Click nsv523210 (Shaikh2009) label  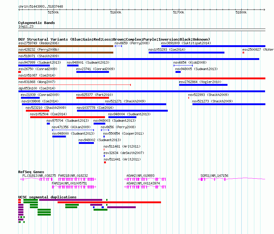tap(46, 108)
